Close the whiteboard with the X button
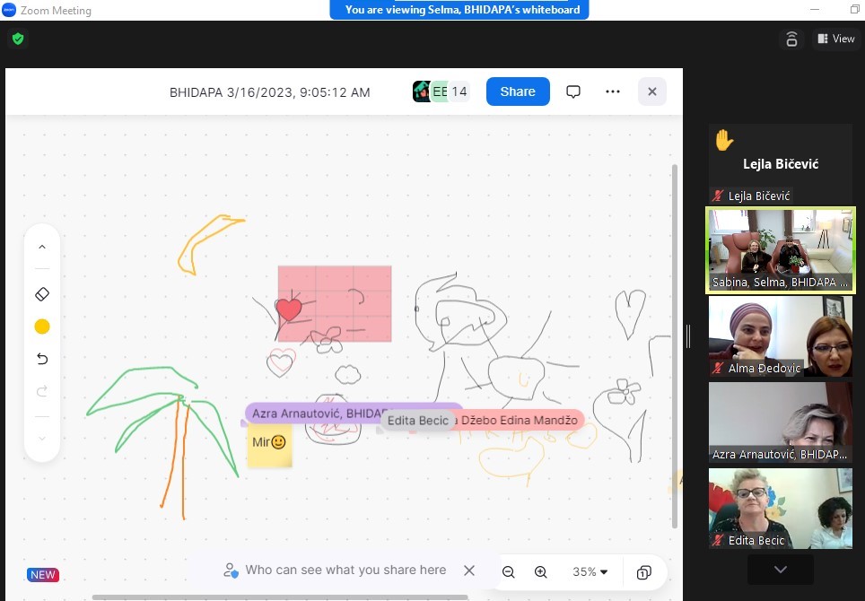865x601 pixels. pyautogui.click(x=652, y=91)
